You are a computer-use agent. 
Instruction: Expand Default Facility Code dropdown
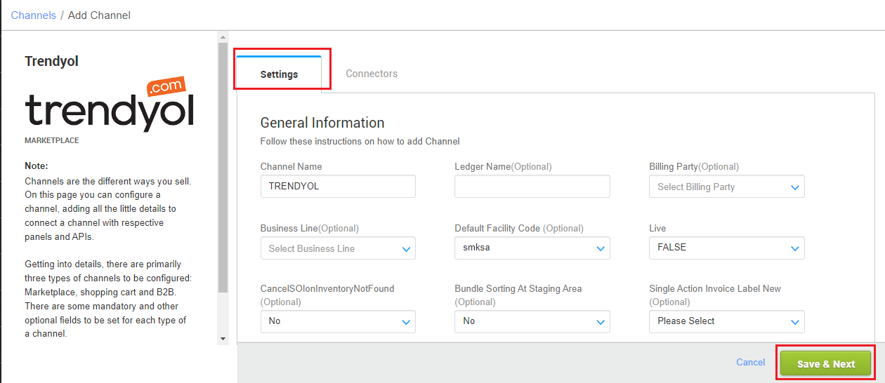[x=532, y=248]
